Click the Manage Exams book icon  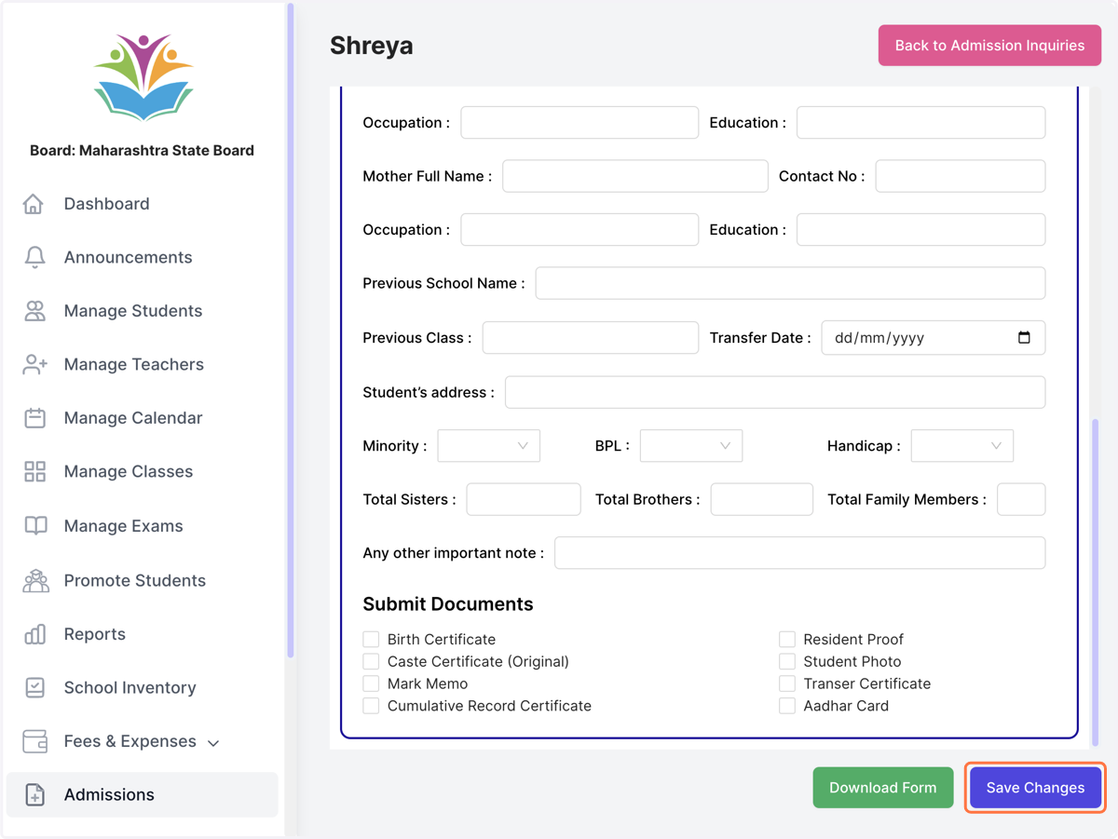[35, 526]
